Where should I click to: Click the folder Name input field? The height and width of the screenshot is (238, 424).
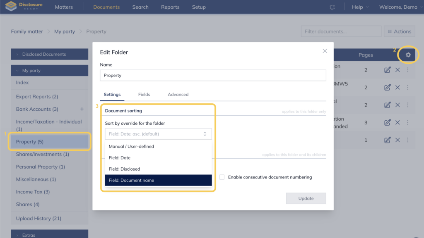pos(213,76)
